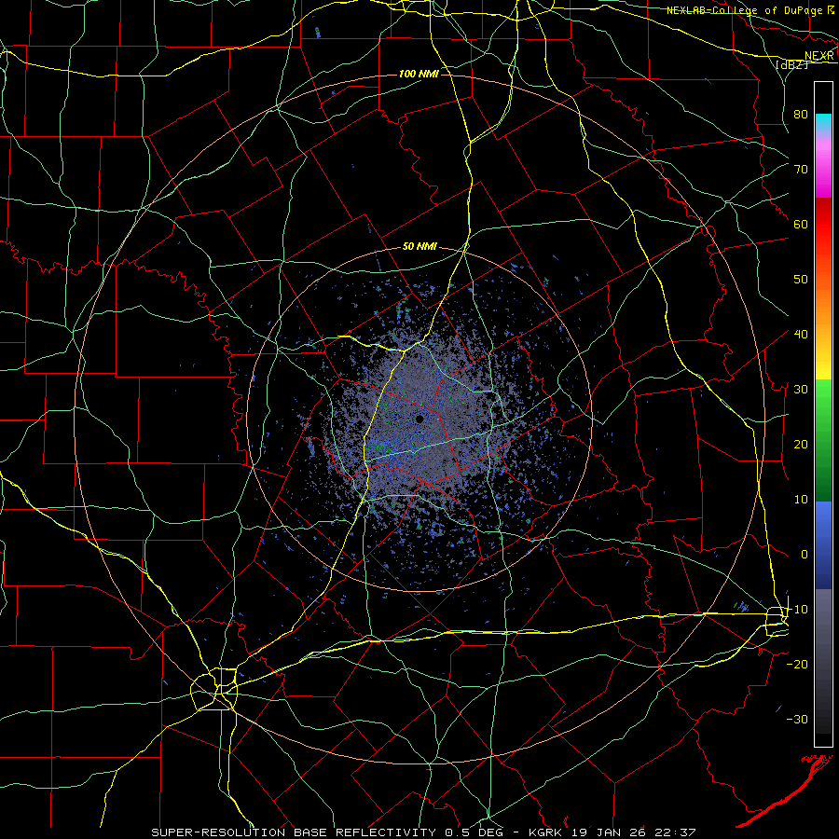
Task: Click the -30 value on the dBZ scale
Action: point(797,719)
